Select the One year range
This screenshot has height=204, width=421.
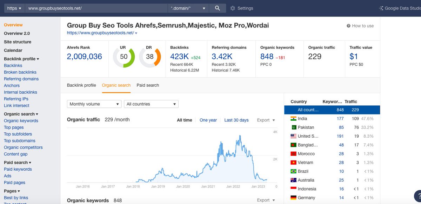(x=208, y=120)
